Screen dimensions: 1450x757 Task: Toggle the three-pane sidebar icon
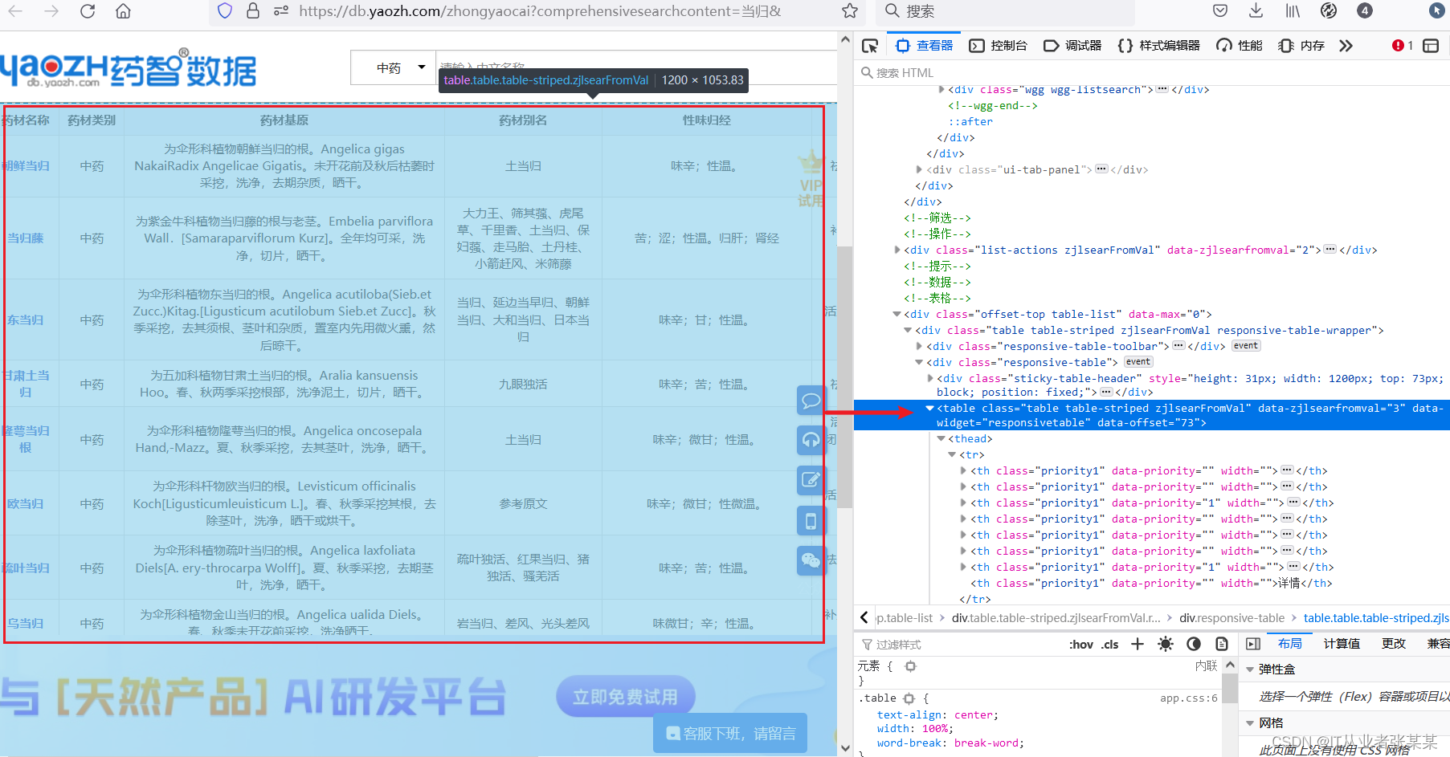[1253, 644]
